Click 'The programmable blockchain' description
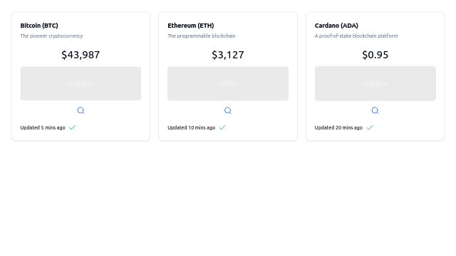This screenshot has height=256, width=456. click(202, 36)
